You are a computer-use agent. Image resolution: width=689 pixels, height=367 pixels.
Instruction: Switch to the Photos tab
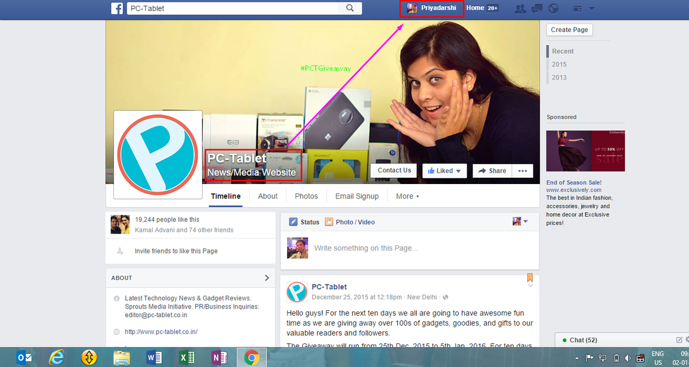coord(306,196)
